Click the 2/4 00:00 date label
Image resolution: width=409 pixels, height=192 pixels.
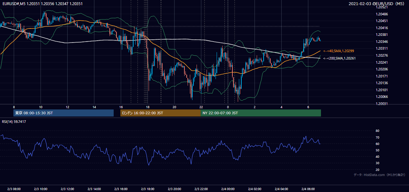(x=228, y=189)
